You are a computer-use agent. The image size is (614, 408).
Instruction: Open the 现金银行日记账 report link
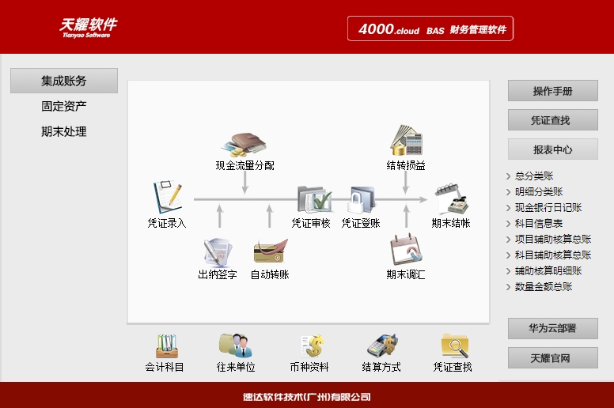click(548, 208)
